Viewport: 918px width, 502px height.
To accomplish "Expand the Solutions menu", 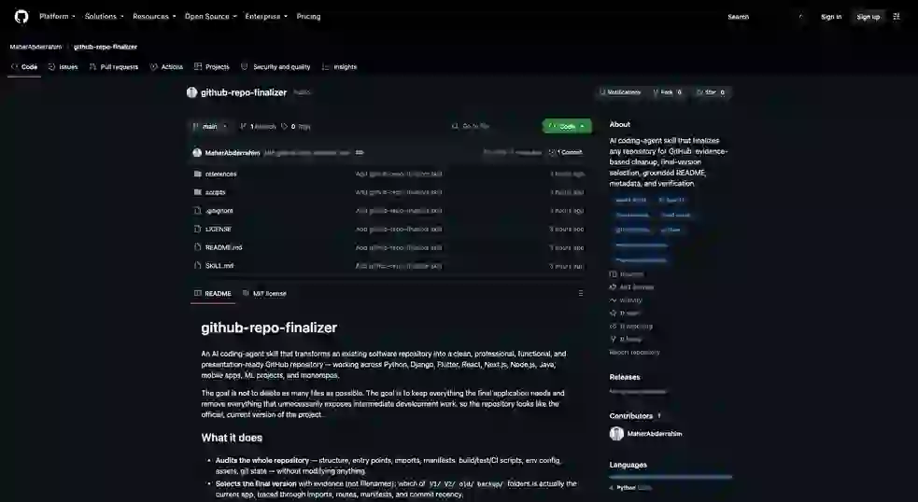I will (x=104, y=17).
